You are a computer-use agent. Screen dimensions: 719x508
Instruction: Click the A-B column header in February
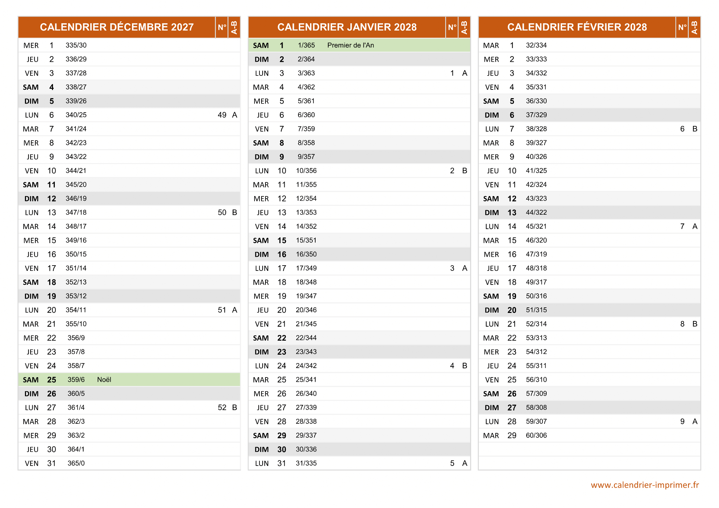click(694, 27)
